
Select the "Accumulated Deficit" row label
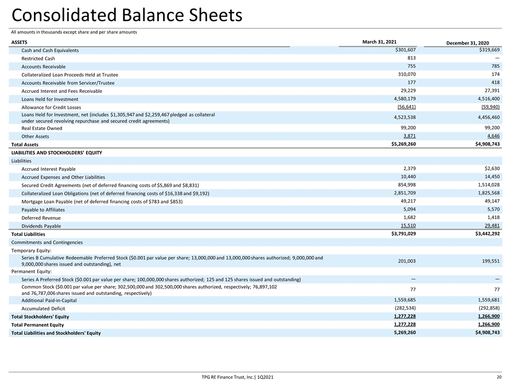[x=43, y=309]
